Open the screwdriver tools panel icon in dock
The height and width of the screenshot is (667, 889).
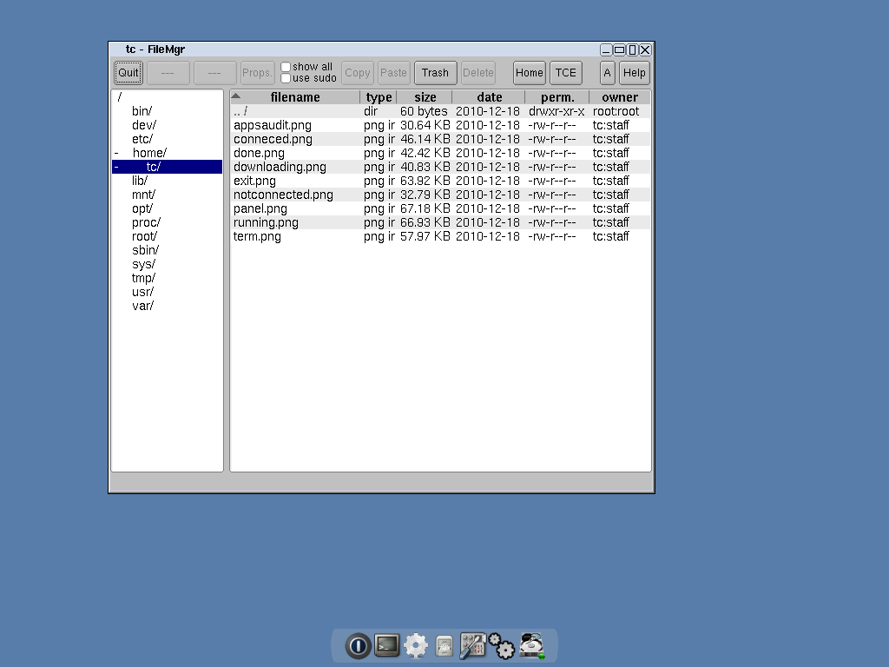click(472, 645)
